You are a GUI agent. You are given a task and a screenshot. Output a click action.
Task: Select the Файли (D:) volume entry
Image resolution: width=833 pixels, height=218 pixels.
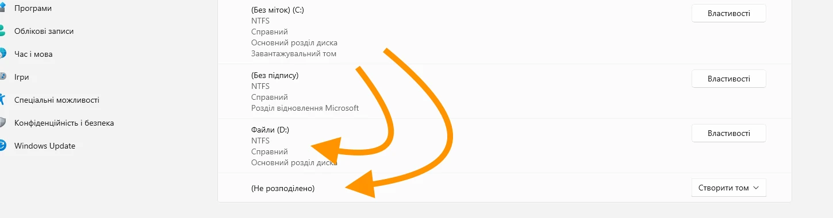504,146
